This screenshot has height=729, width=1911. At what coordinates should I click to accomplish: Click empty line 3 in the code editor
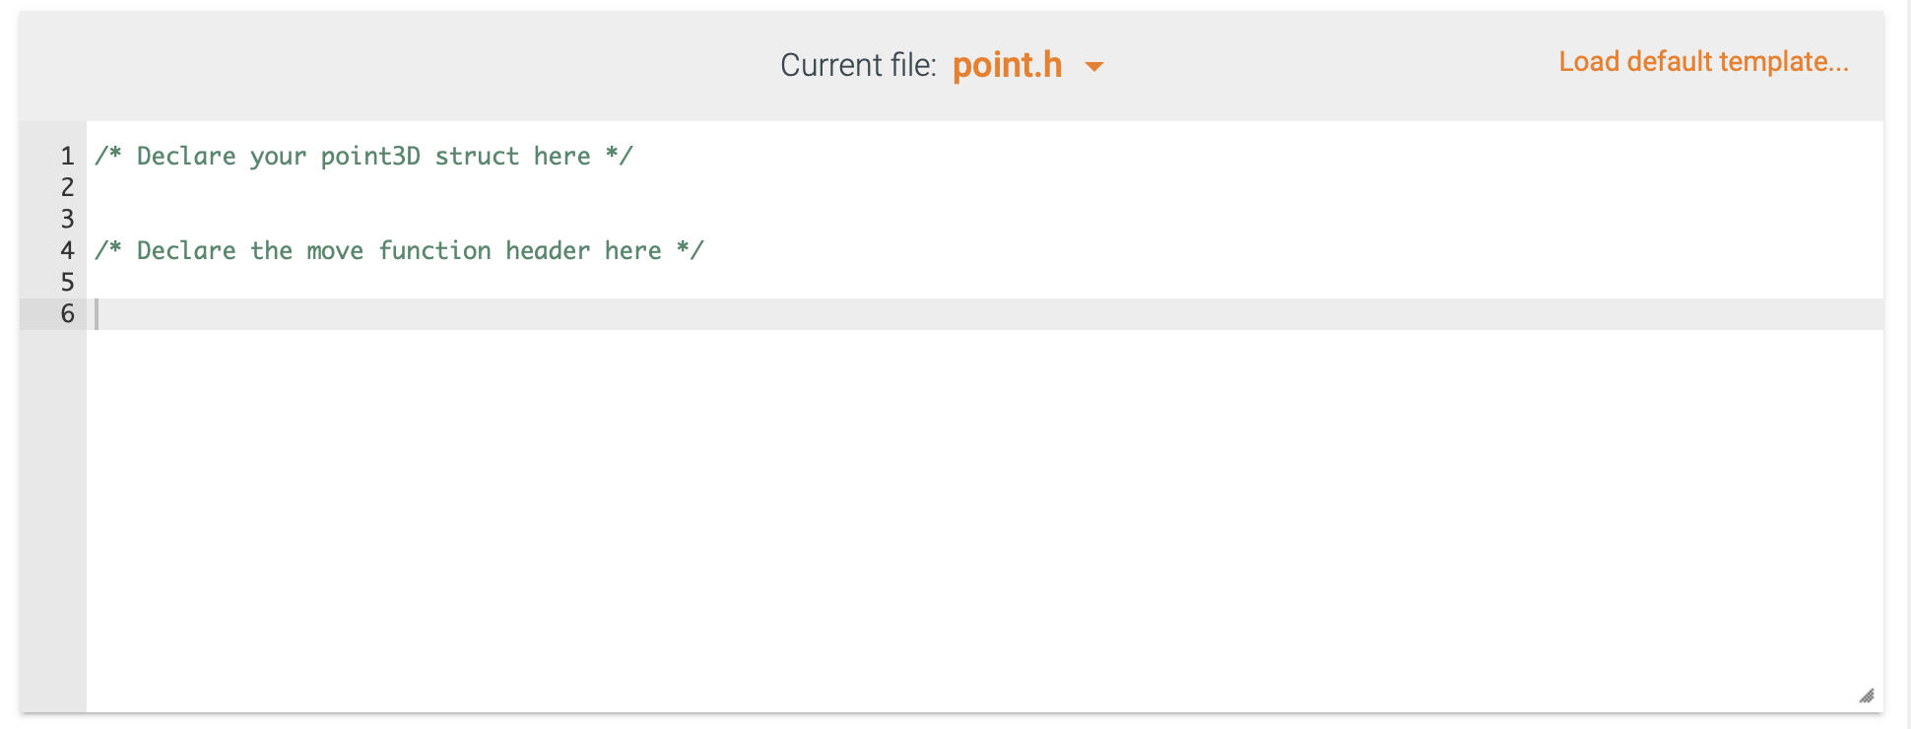[394, 219]
